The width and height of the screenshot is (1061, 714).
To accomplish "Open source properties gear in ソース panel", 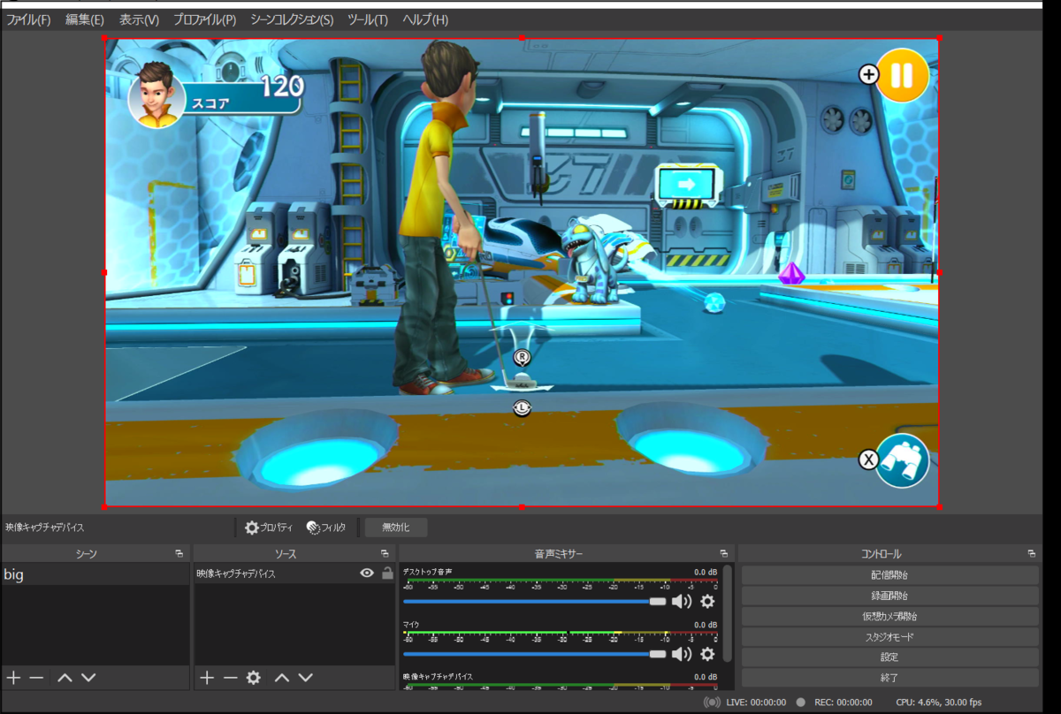I will pyautogui.click(x=254, y=678).
